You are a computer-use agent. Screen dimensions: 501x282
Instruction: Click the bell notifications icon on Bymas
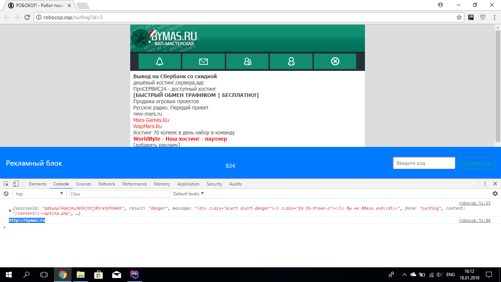click(x=160, y=61)
